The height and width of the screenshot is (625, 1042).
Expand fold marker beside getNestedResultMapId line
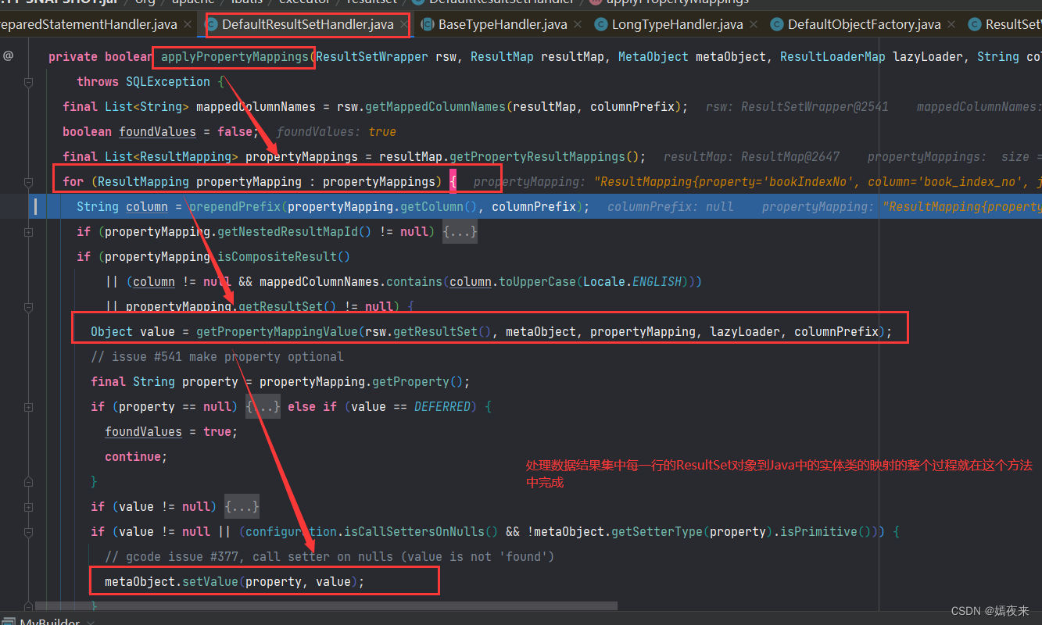tap(28, 232)
